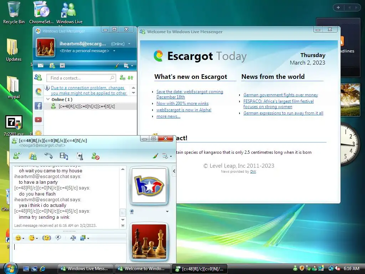Click the muted volume icon in the system tray

pyautogui.click(x=337, y=269)
